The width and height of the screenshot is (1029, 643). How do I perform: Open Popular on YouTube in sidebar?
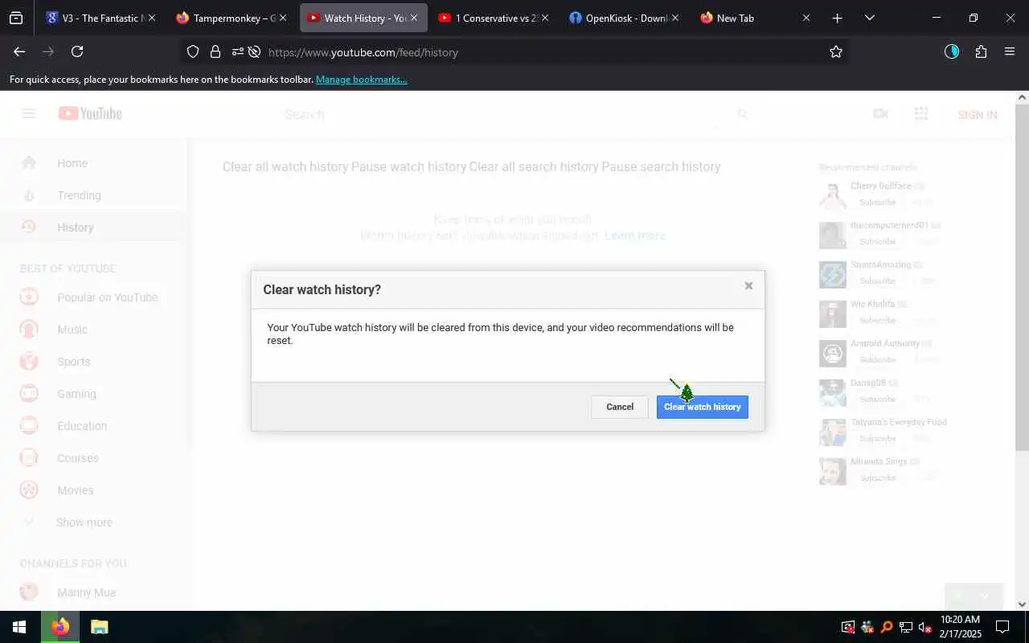[95, 297]
